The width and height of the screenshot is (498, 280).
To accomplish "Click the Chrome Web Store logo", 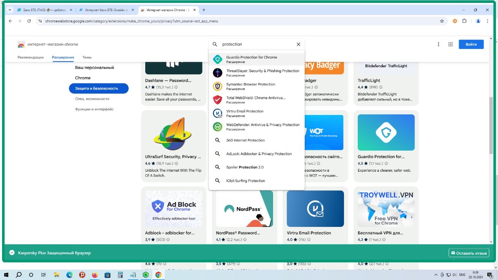I will (21, 44).
